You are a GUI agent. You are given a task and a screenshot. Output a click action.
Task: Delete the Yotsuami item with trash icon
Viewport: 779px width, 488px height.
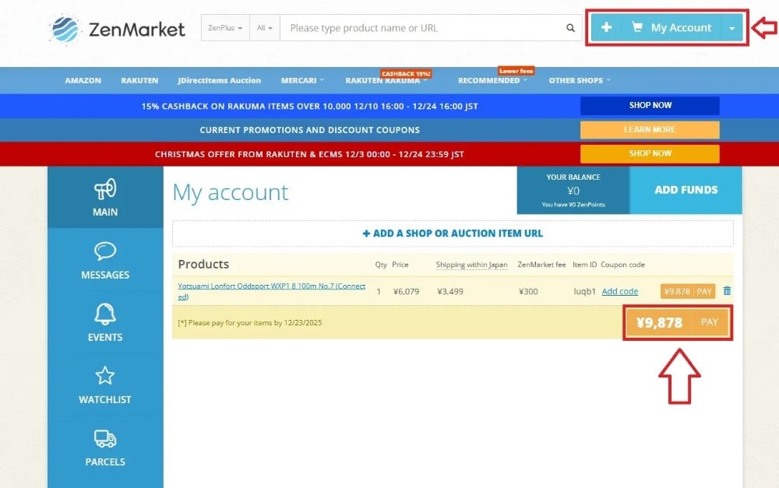coord(727,291)
